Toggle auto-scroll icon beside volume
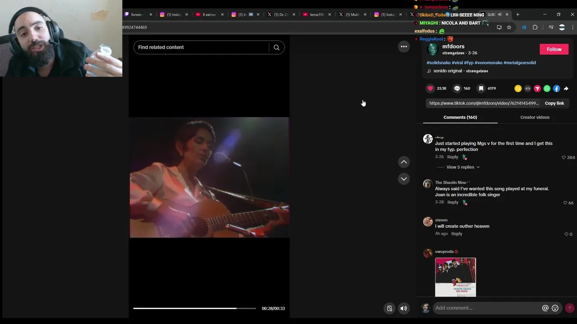This screenshot has height=324, width=577. click(389, 308)
